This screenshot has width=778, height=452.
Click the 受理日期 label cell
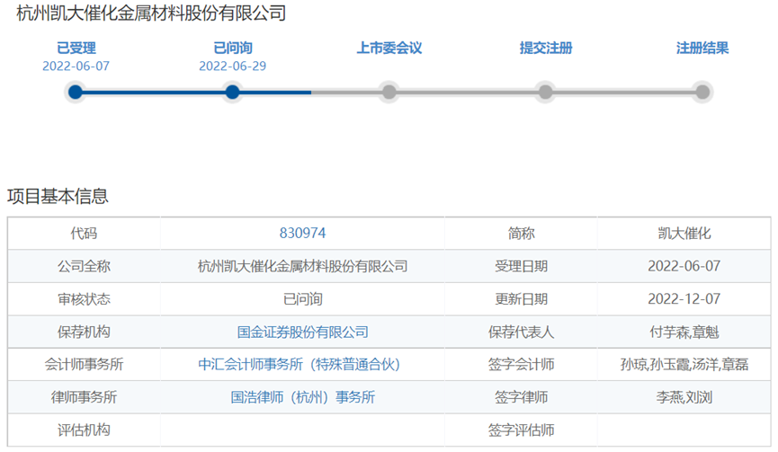[x=521, y=266]
